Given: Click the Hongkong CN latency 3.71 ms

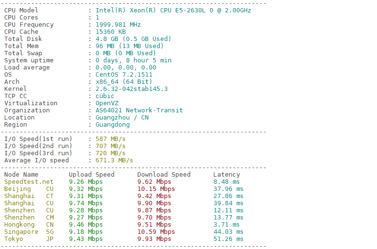Looking at the screenshot, I should coord(226,225).
